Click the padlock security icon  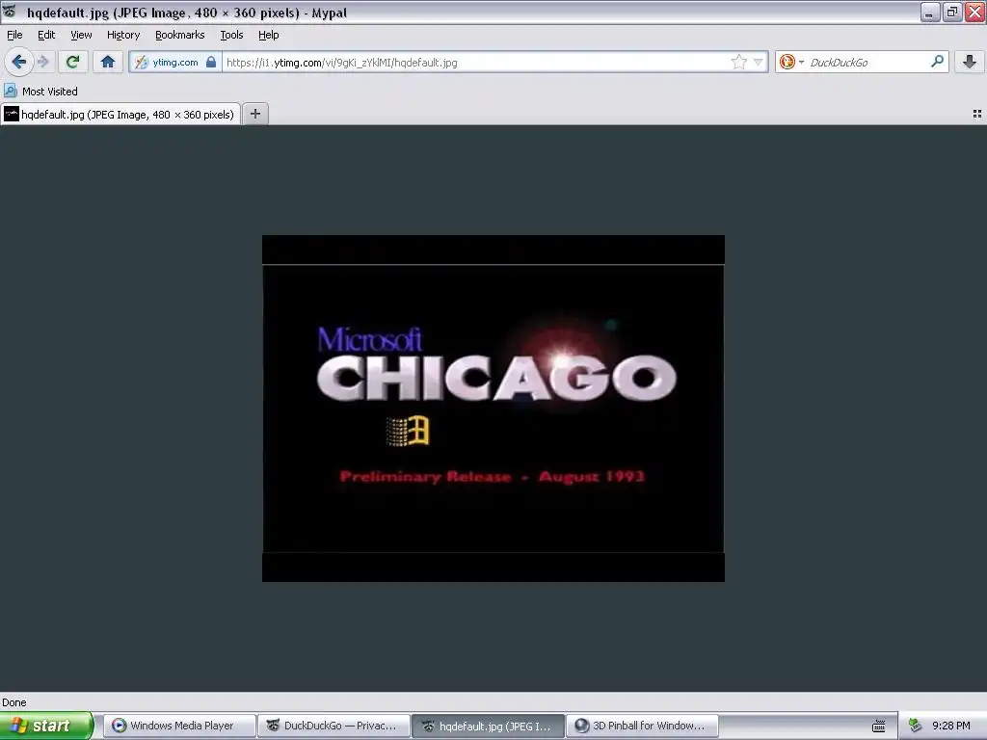click(211, 62)
